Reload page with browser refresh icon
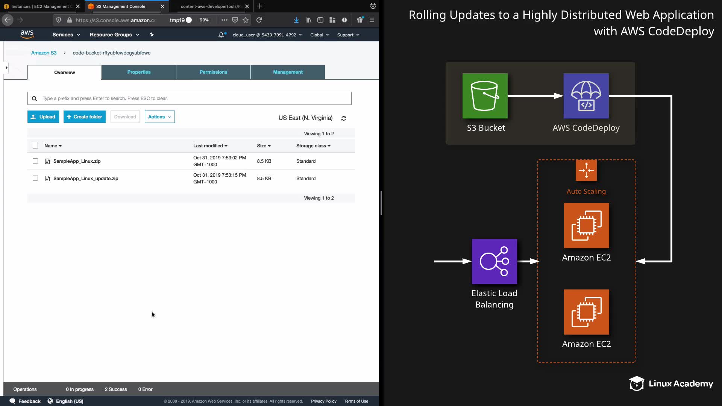 (x=259, y=20)
